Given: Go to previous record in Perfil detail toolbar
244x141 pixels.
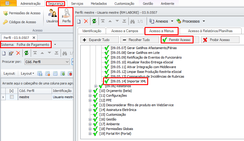Looking at the screenshot, I should [110, 21].
